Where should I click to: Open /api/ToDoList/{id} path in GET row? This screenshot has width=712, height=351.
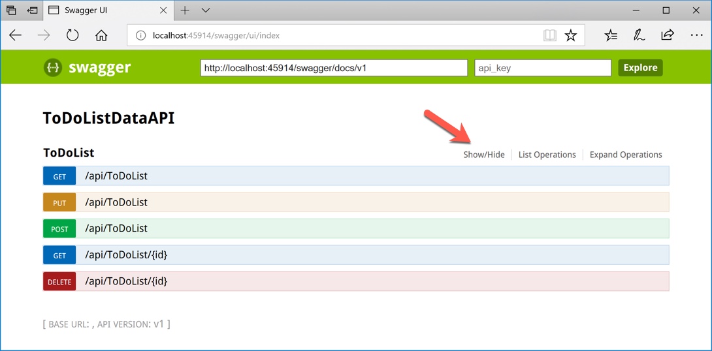tap(126, 255)
